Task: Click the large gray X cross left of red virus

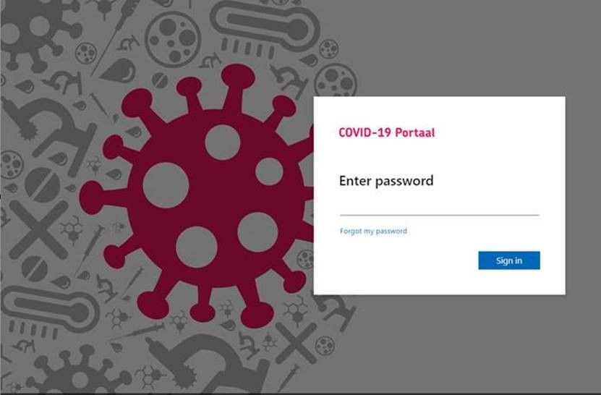Action: [x=39, y=229]
